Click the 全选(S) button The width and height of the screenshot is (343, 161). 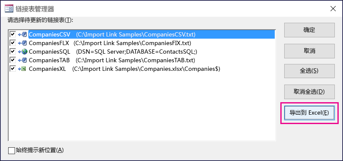click(310, 71)
